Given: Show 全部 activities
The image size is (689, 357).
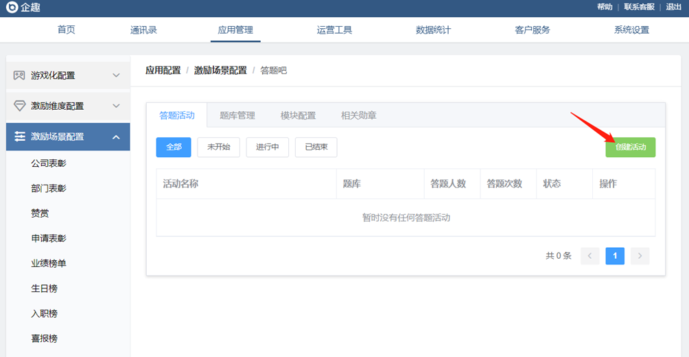Looking at the screenshot, I should [x=174, y=148].
